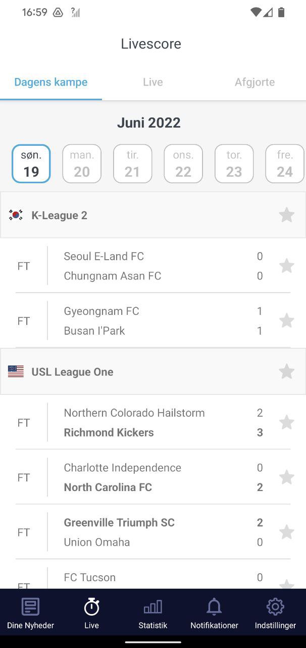Choose Friday 24 date
The image size is (306, 648).
pyautogui.click(x=284, y=164)
